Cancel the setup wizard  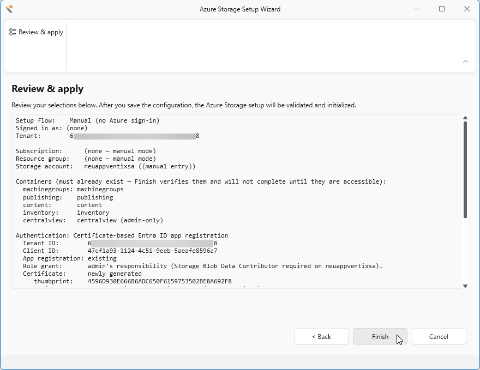(439, 336)
